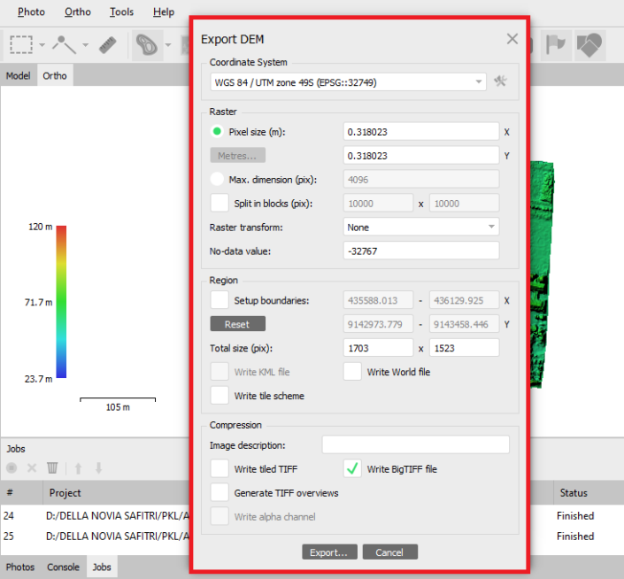This screenshot has width=624, height=579.
Task: Select the ruler measurement tool
Action: click(x=108, y=43)
